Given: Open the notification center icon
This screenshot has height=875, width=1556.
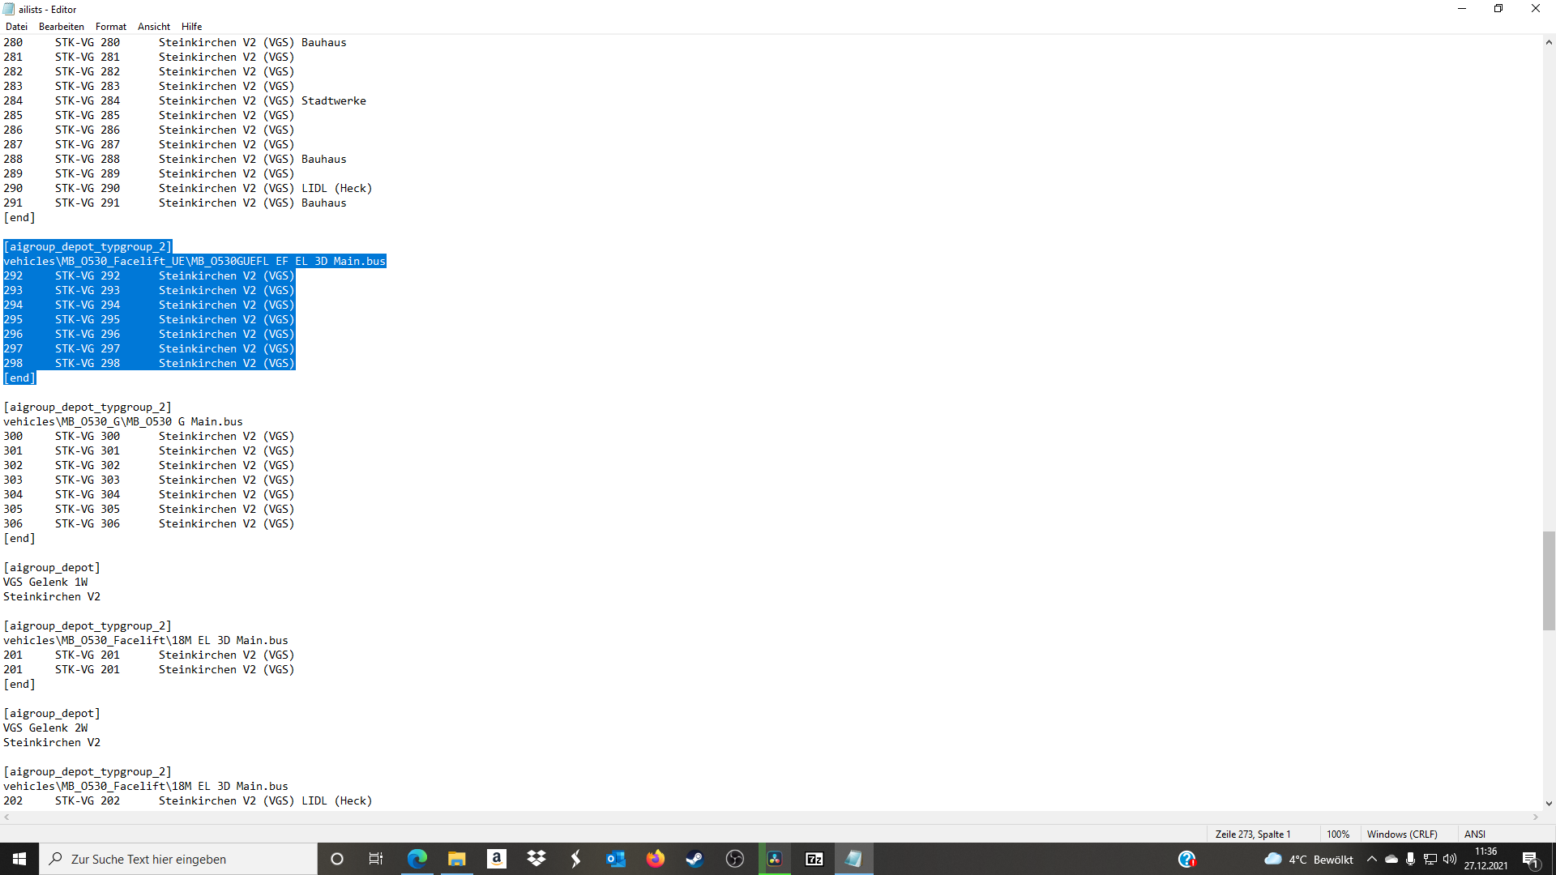Looking at the screenshot, I should coord(1530,859).
